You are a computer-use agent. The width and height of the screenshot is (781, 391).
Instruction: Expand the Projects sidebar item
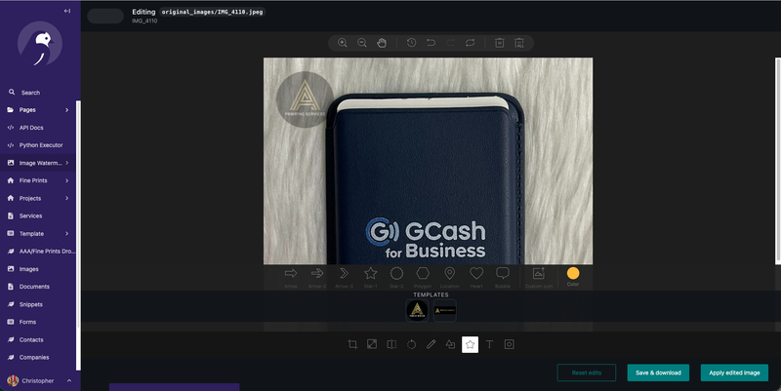point(66,198)
